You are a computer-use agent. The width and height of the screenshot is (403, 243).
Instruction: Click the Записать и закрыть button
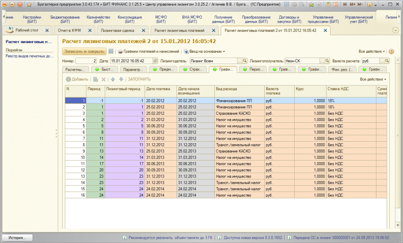tap(84, 51)
